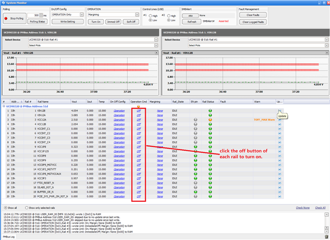Screen dimensions: 330x240
Task: Toggle Update checkbox for VCCINT_C2 rail
Action: [279, 133]
